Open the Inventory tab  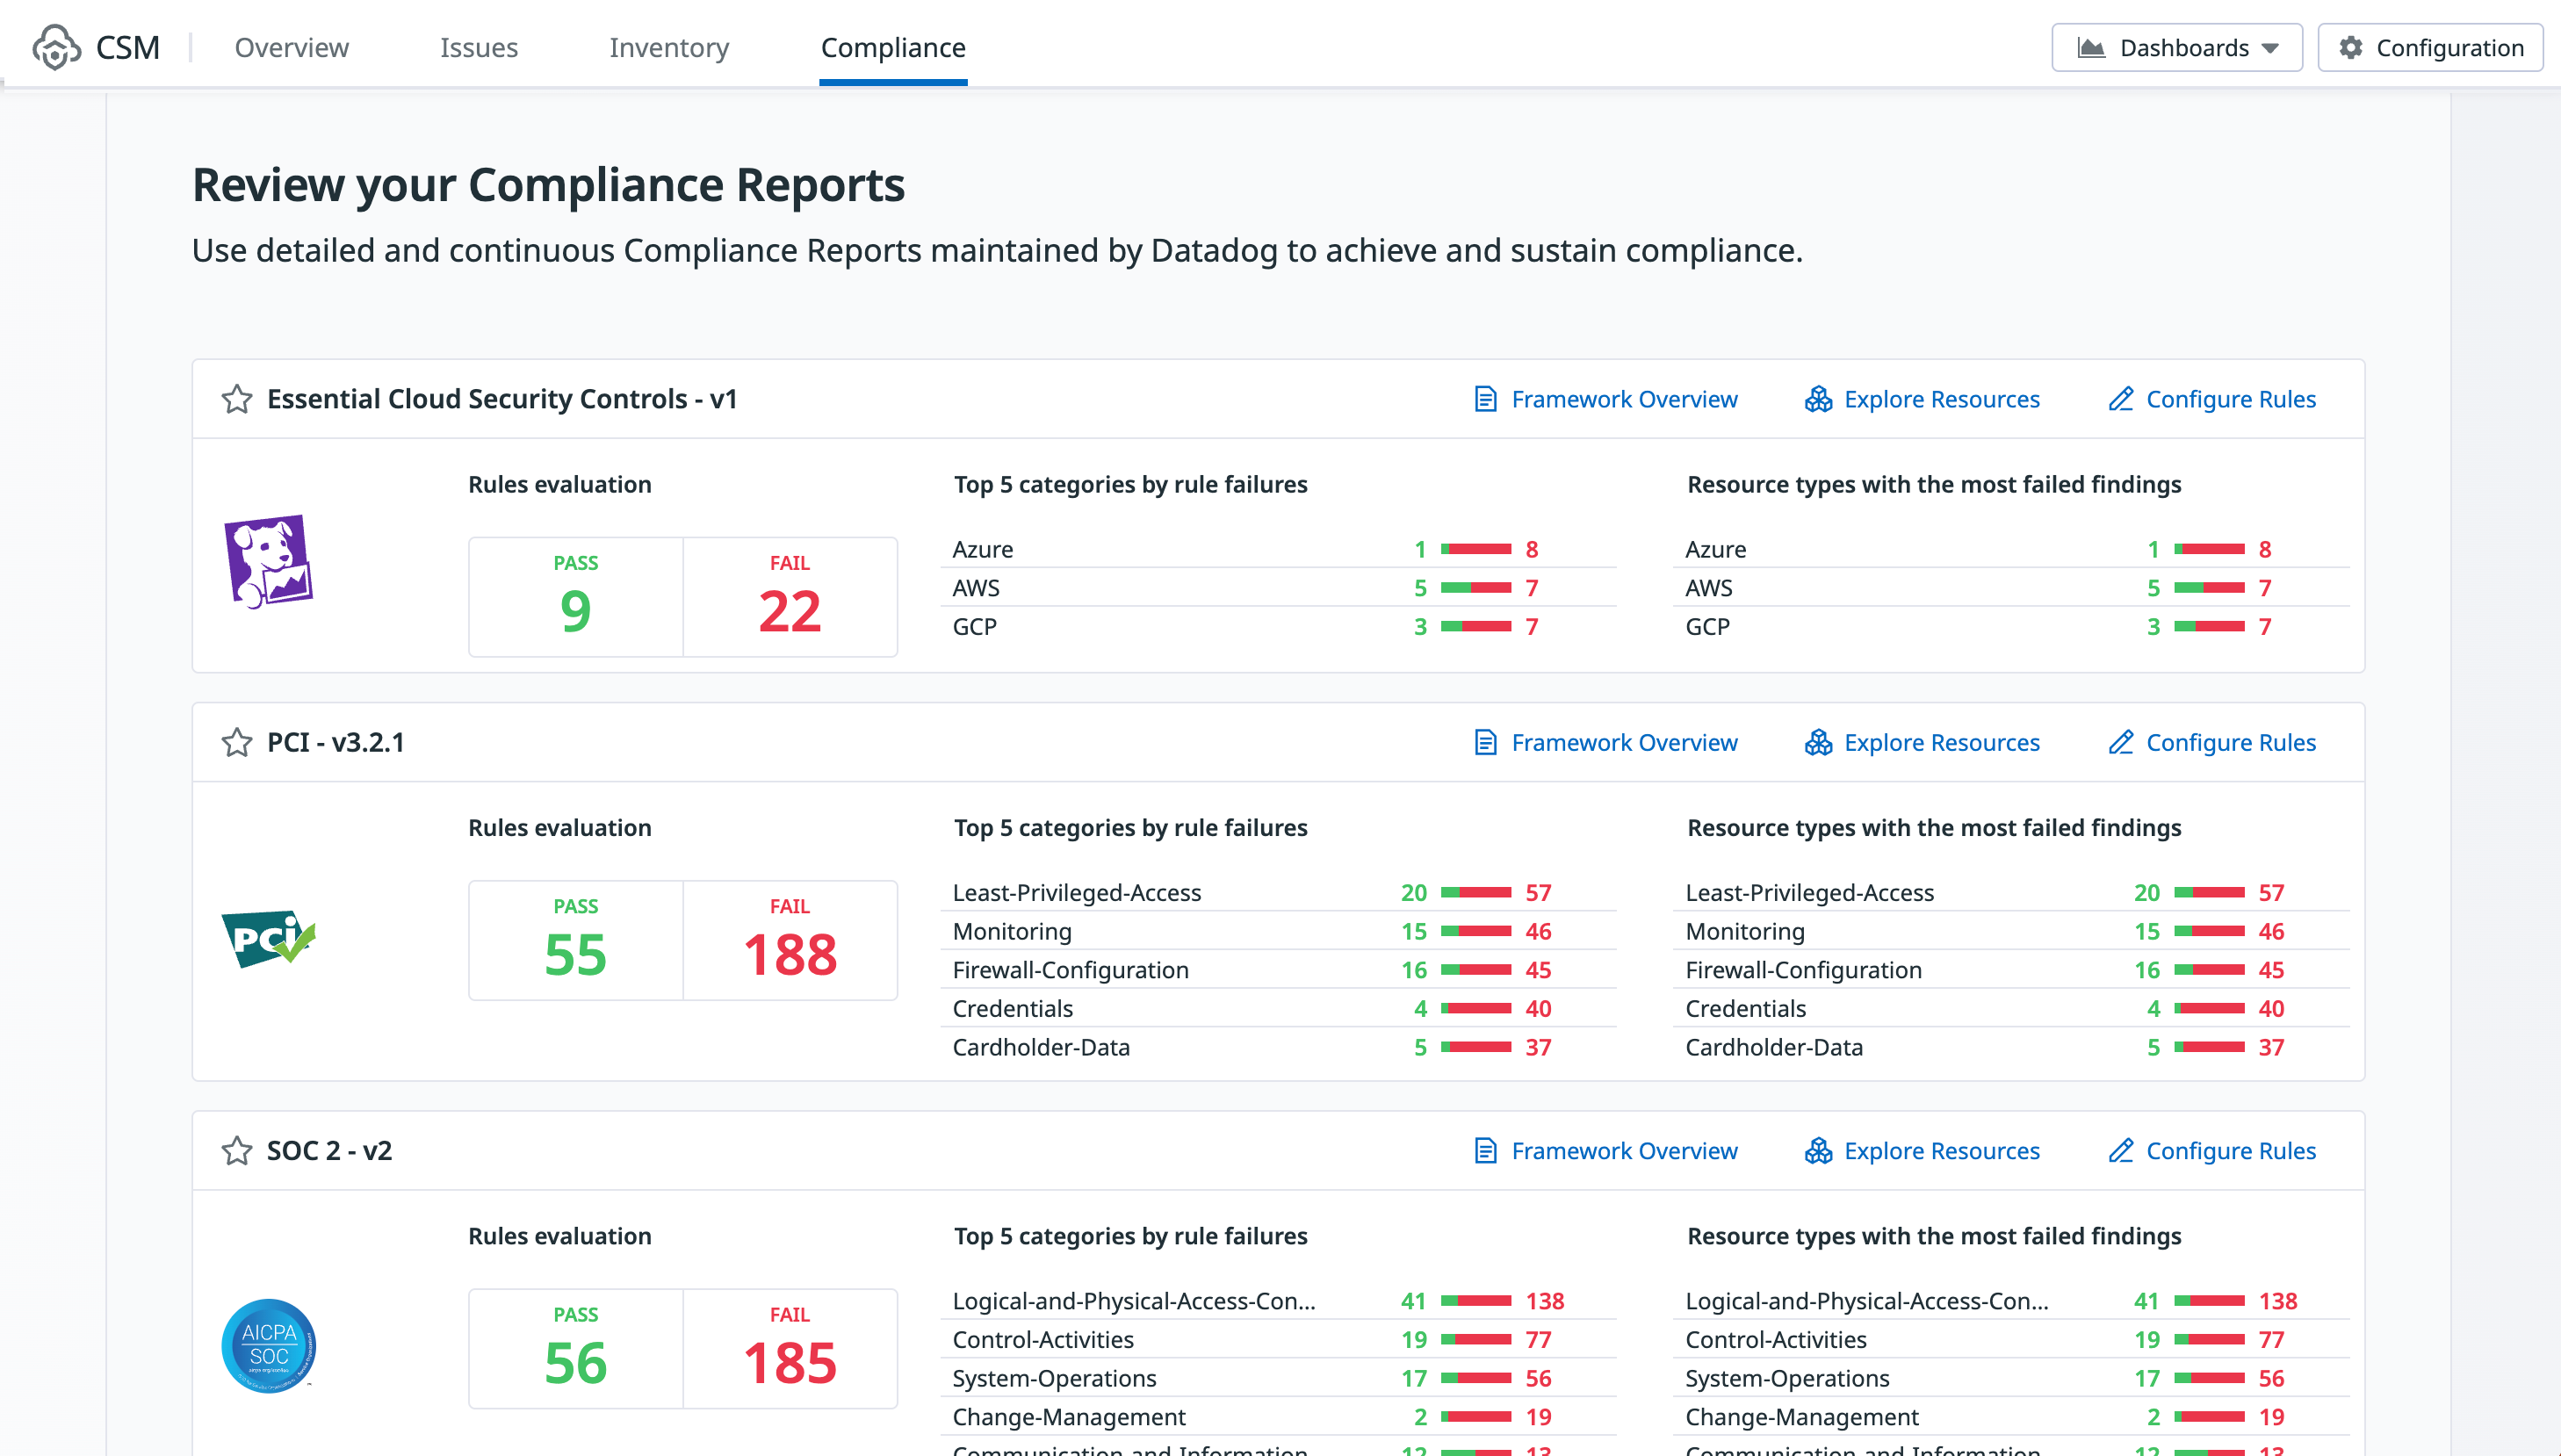point(668,48)
